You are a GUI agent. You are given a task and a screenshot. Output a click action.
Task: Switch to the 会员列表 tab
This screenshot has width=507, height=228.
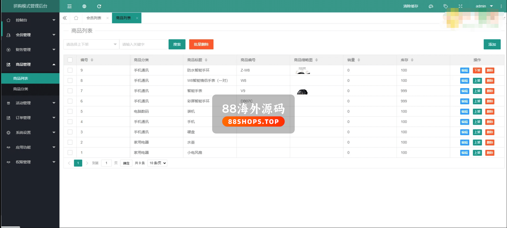coord(94,18)
